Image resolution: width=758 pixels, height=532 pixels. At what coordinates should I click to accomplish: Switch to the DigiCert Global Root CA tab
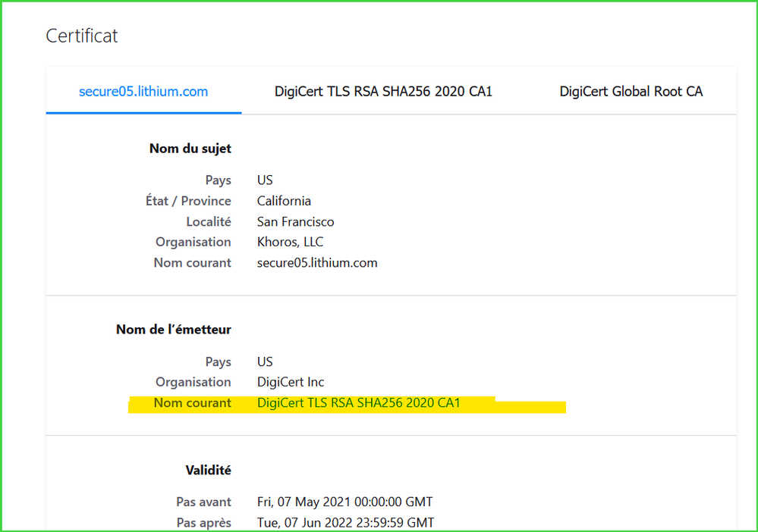point(631,91)
